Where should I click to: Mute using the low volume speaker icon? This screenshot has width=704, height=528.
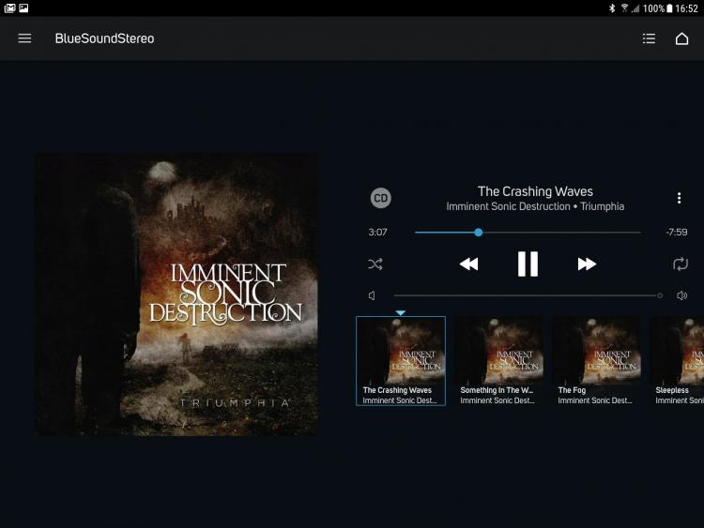coord(372,295)
